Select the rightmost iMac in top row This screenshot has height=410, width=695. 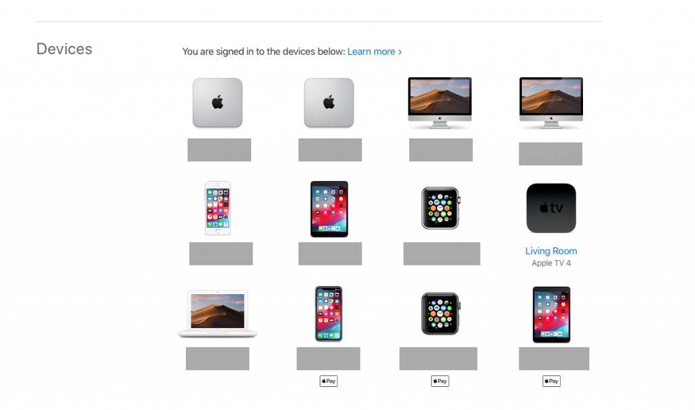(551, 103)
